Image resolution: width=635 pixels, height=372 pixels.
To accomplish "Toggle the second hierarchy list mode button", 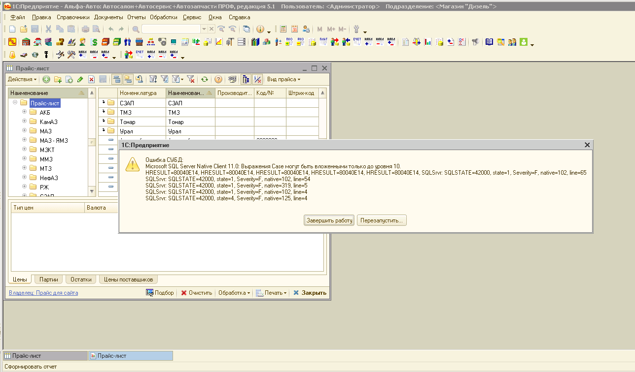I will (x=128, y=79).
